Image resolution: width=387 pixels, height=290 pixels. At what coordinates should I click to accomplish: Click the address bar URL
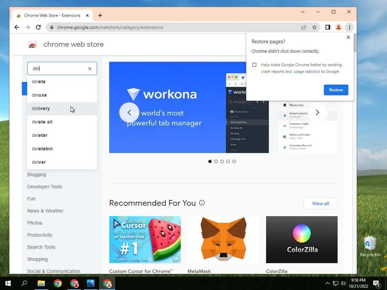pyautogui.click(x=110, y=28)
